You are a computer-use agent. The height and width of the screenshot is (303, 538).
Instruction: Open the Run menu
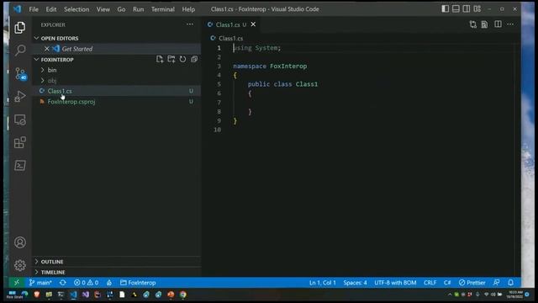(x=138, y=9)
